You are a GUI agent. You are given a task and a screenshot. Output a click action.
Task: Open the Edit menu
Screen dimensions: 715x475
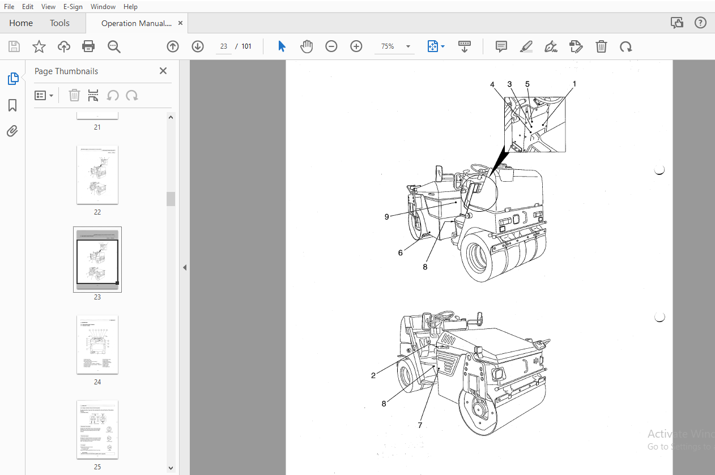pos(28,6)
